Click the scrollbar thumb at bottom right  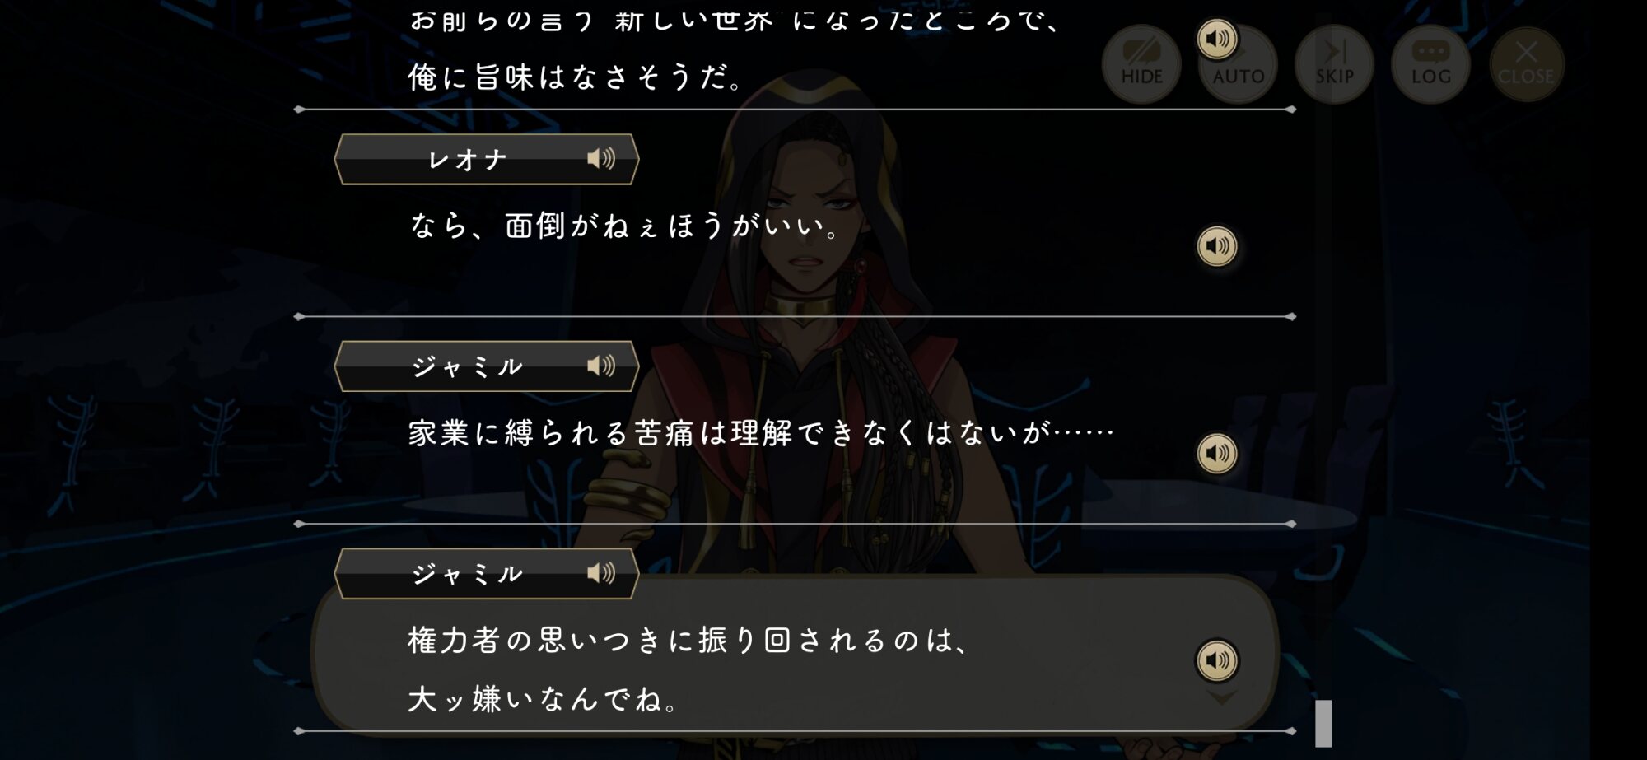(1323, 723)
